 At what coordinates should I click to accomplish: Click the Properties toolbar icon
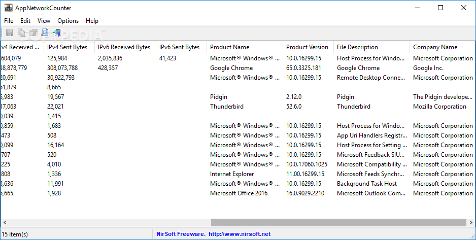[x=33, y=32]
